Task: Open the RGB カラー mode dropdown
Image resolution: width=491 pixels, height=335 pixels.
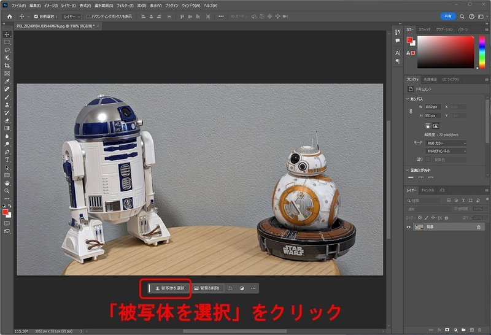Action: [446, 143]
